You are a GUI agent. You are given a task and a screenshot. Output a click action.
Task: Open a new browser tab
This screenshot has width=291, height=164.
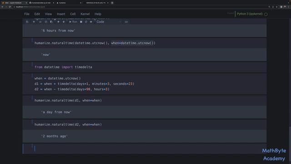(112, 3)
